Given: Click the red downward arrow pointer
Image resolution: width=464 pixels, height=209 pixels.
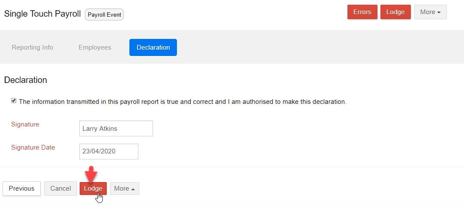Looking at the screenshot, I should tap(91, 174).
